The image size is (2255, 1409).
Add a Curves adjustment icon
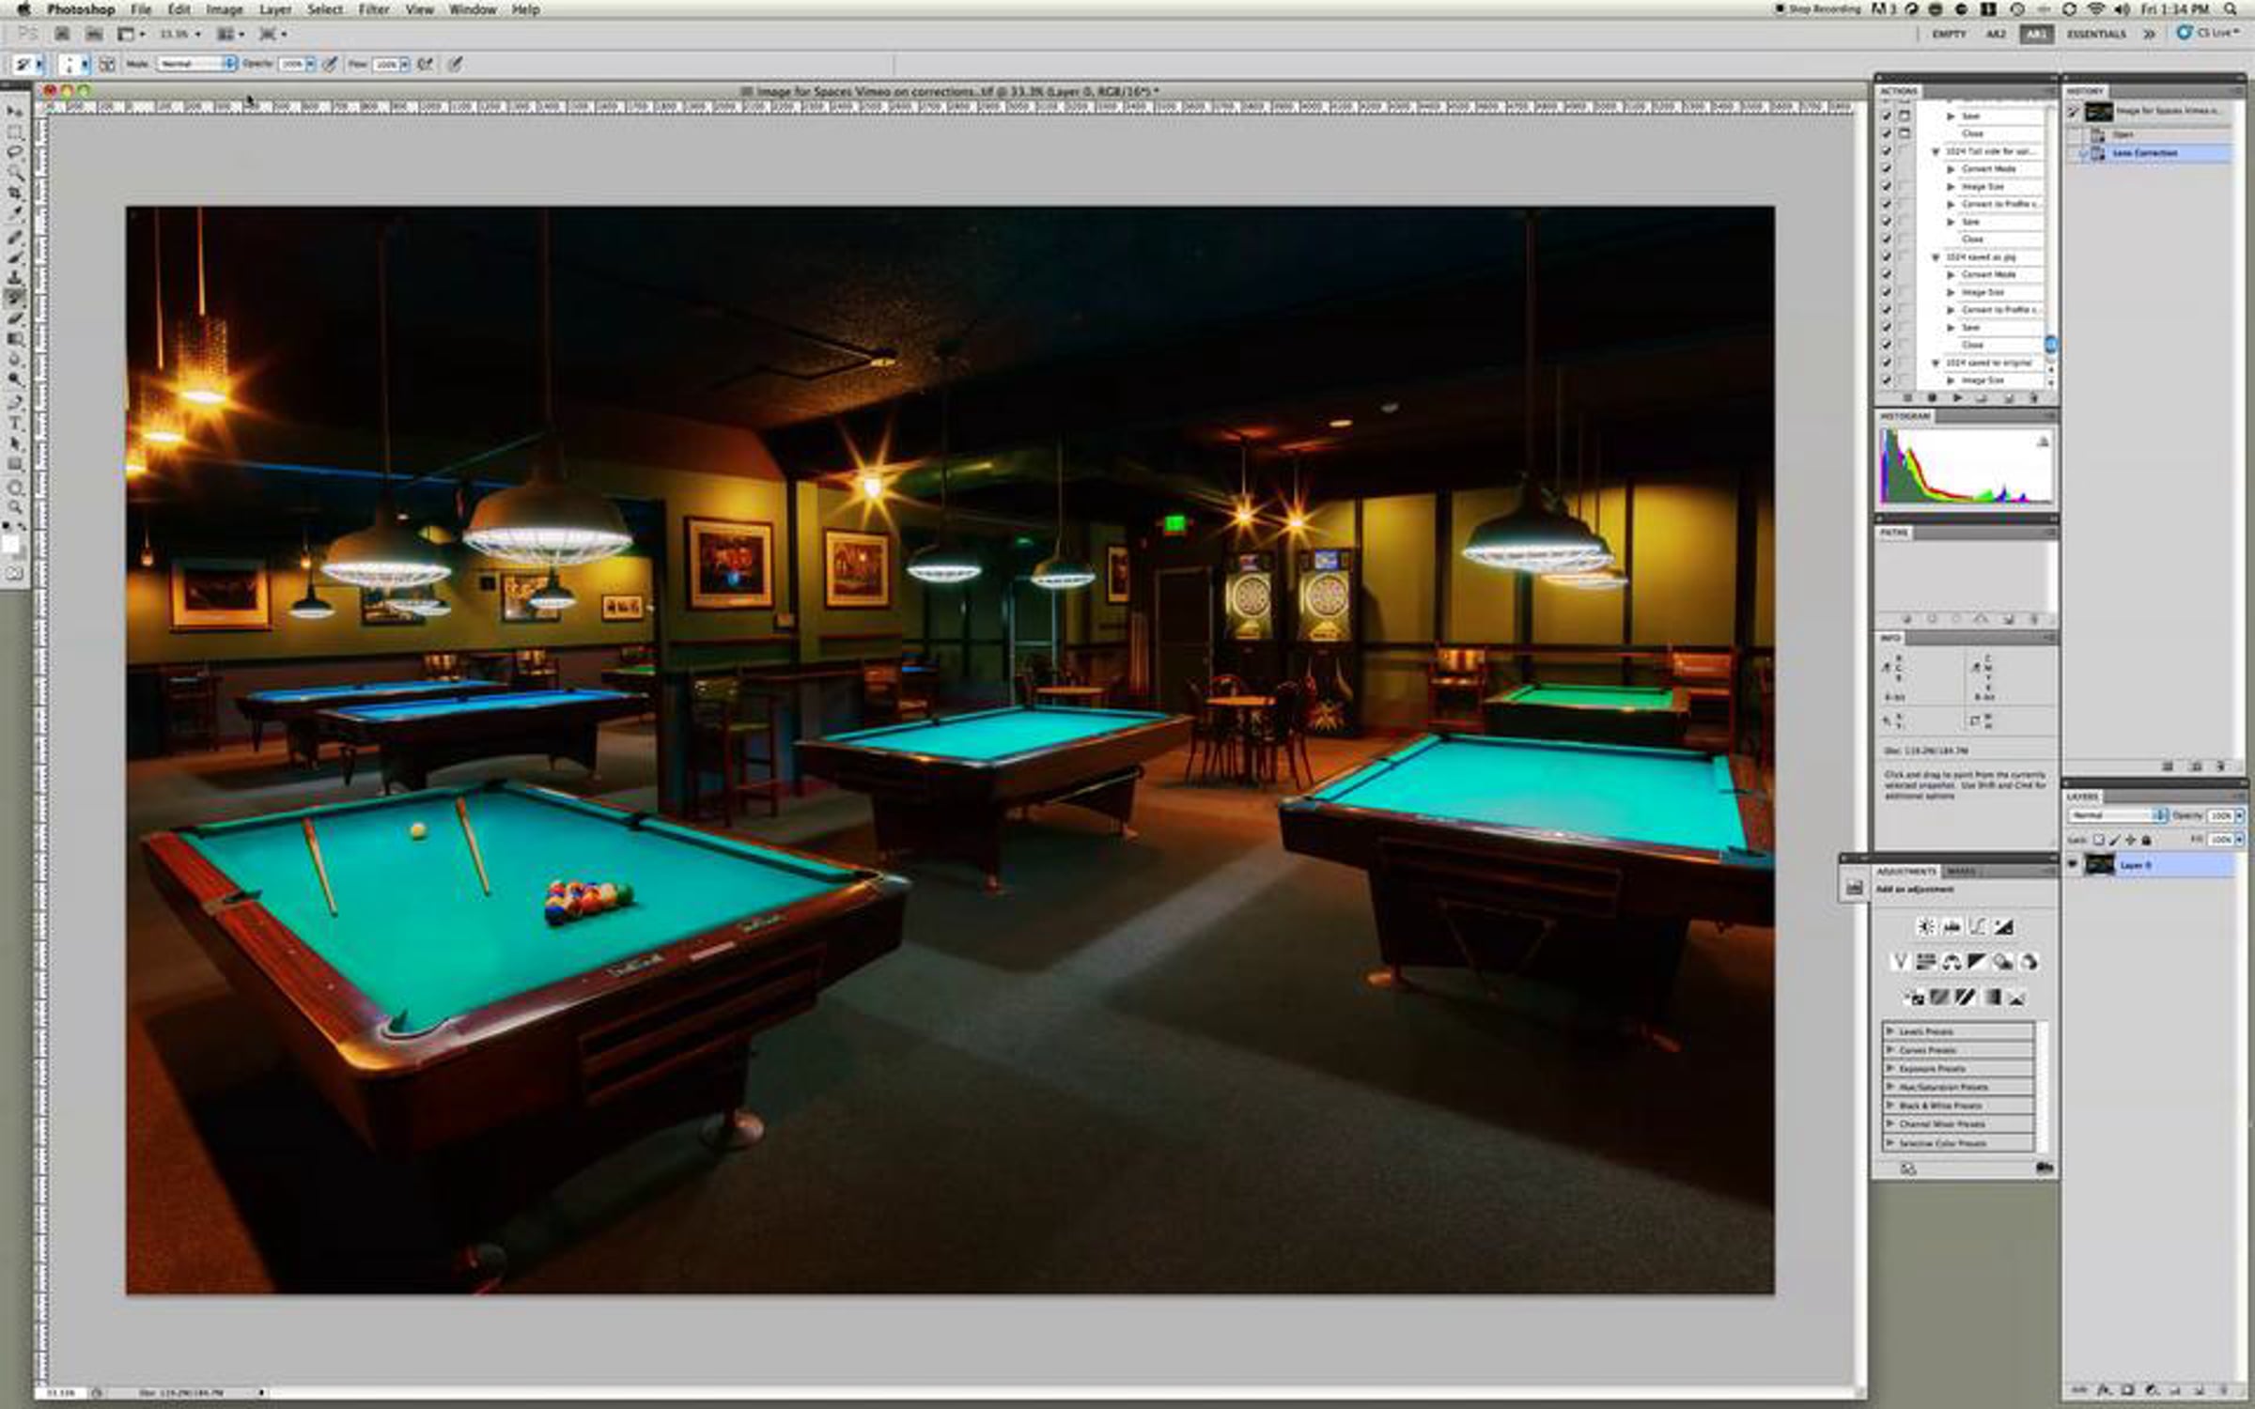(1977, 927)
